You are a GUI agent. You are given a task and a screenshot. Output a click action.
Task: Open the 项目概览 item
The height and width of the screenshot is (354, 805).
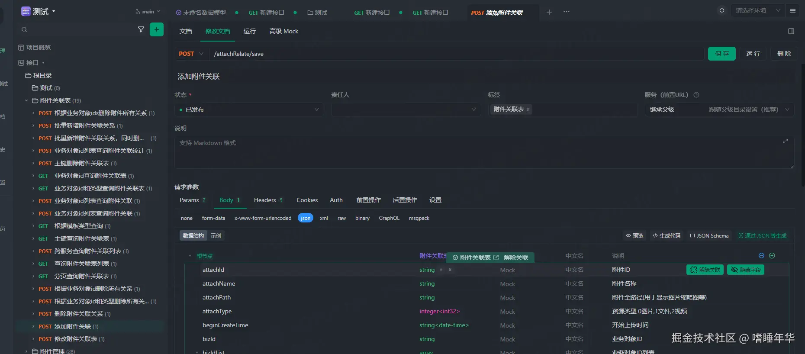pyautogui.click(x=35, y=48)
